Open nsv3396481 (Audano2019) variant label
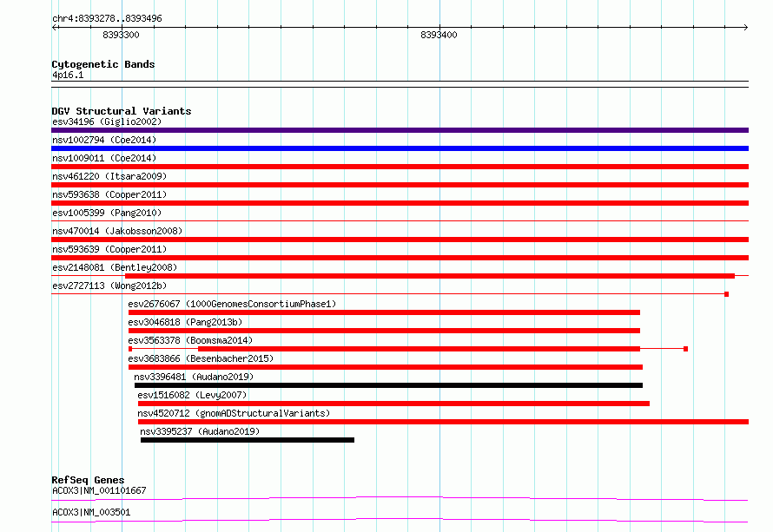Viewport: 773px width, 532px height. pyautogui.click(x=194, y=377)
